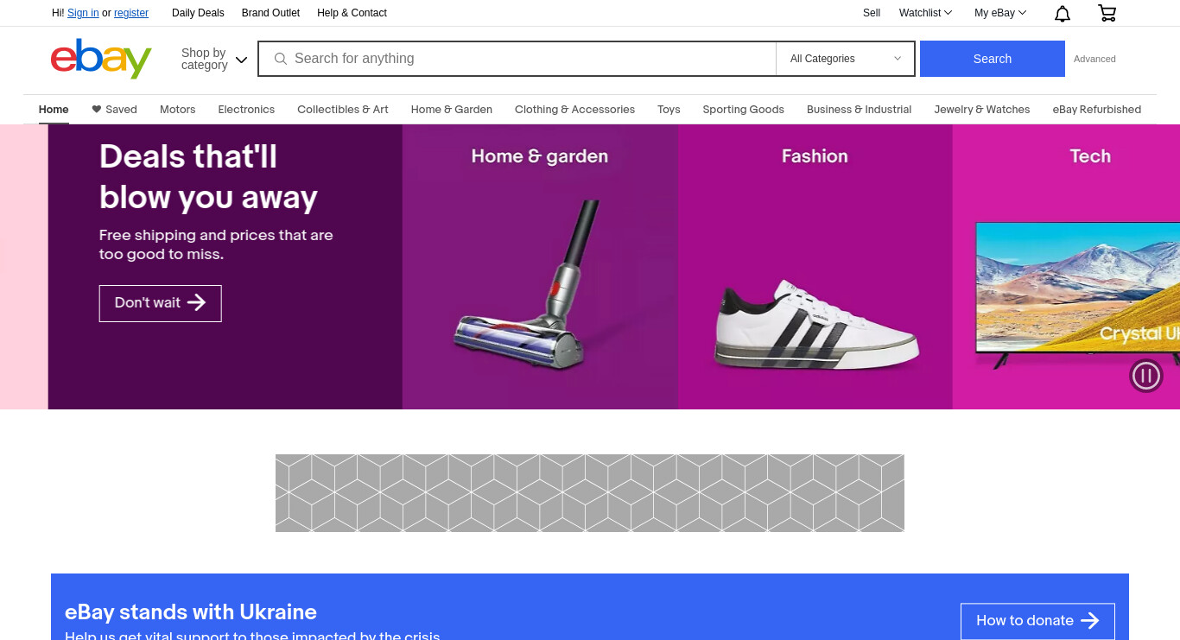Screen dimensions: 1180x640
Task: Click the Tech TV banner tile
Action: [1066, 267]
